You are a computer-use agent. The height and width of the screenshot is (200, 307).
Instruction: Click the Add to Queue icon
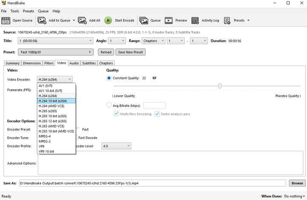(x=42, y=20)
